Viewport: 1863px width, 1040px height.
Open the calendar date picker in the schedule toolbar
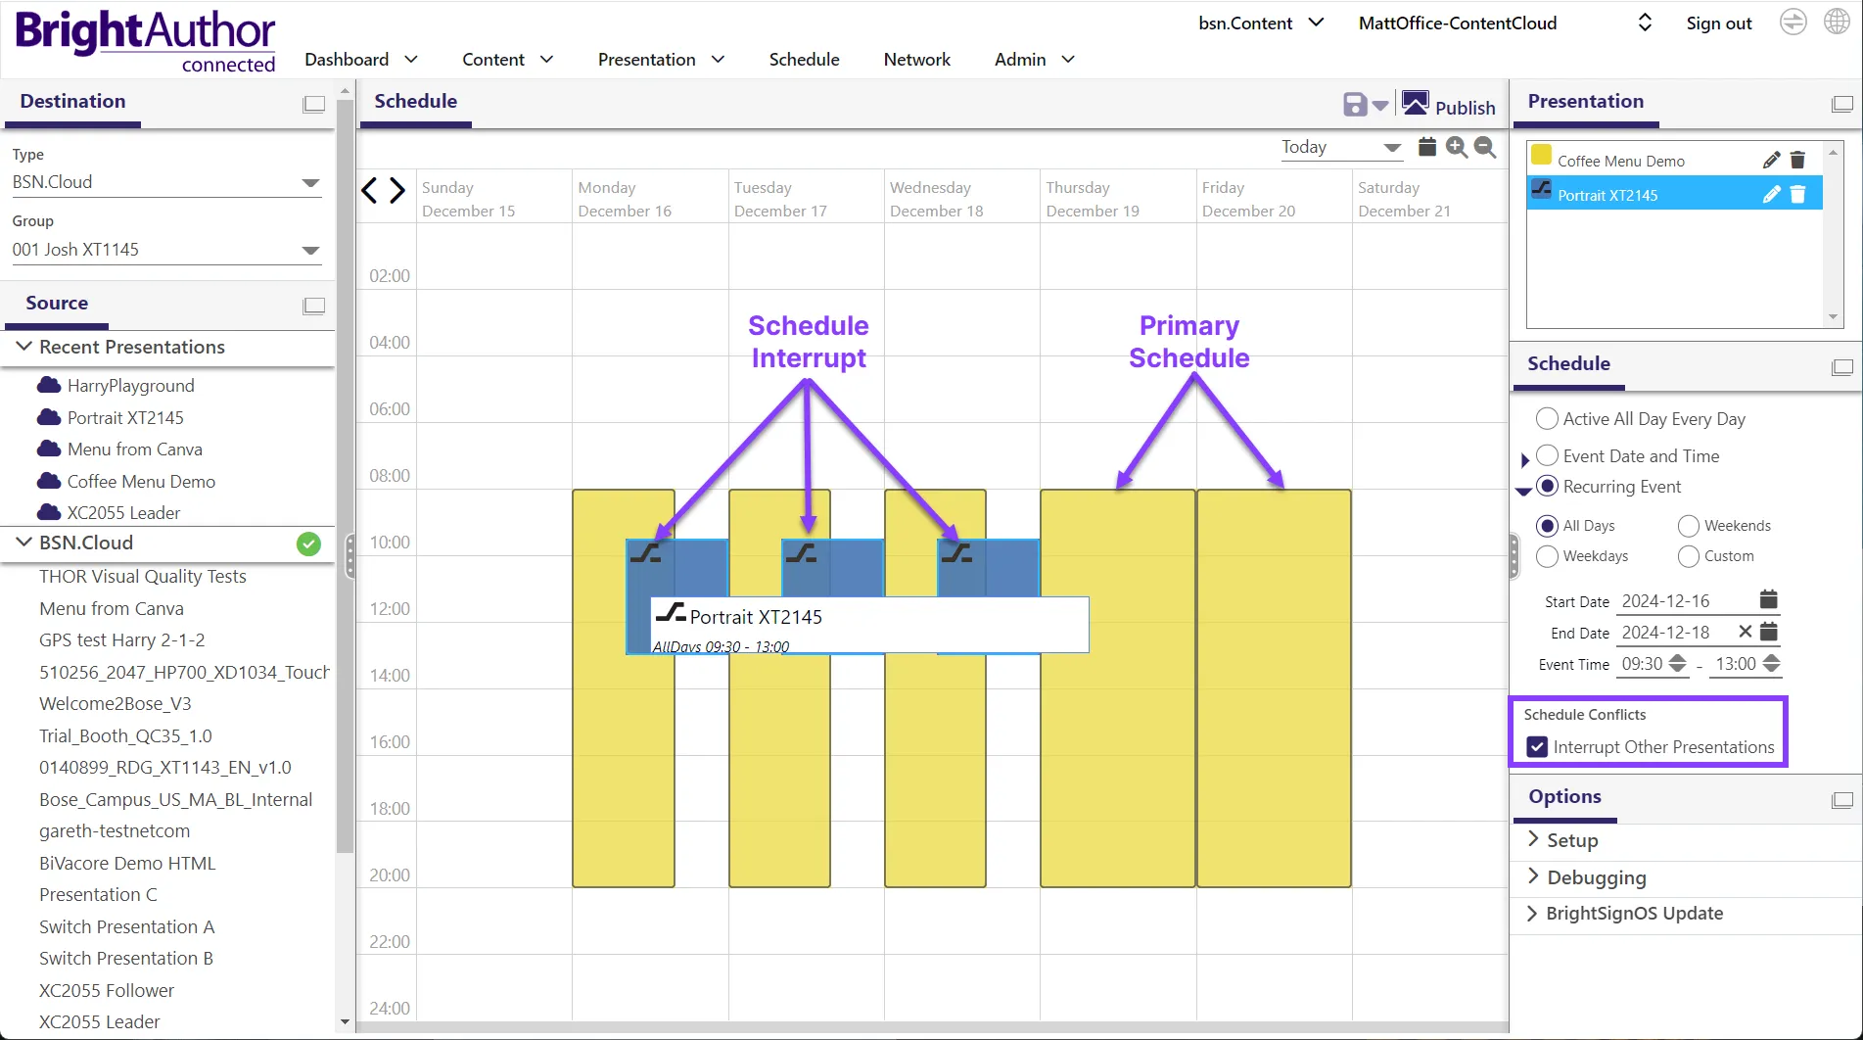coord(1427,147)
